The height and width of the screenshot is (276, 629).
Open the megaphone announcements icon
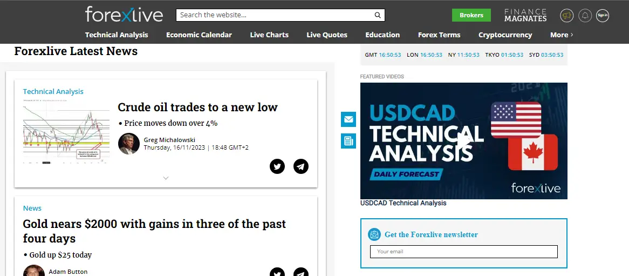click(x=566, y=16)
